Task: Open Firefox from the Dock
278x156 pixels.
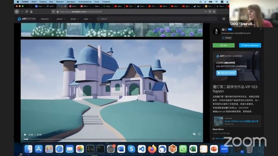Action: point(152,149)
